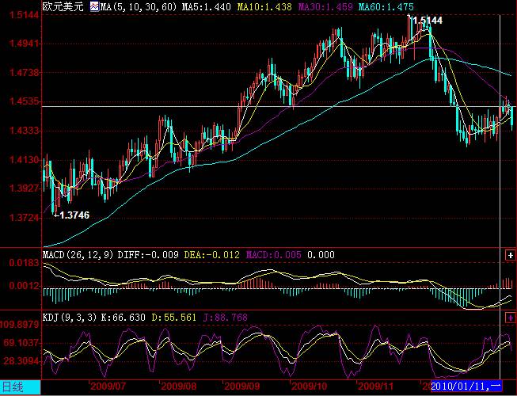Click the MA indicator chart icon
This screenshot has width=517, height=396.
(94, 6)
